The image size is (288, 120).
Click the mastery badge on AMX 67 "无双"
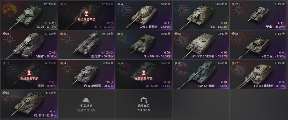tap(226, 82)
